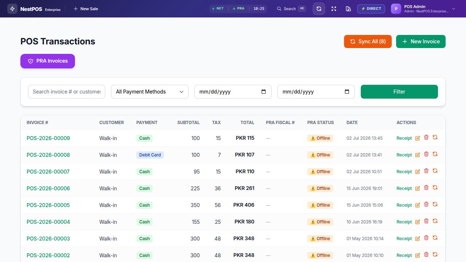Sync invoice POS-2026-00008 to PRA
The image size is (466, 262).
coord(435,154)
